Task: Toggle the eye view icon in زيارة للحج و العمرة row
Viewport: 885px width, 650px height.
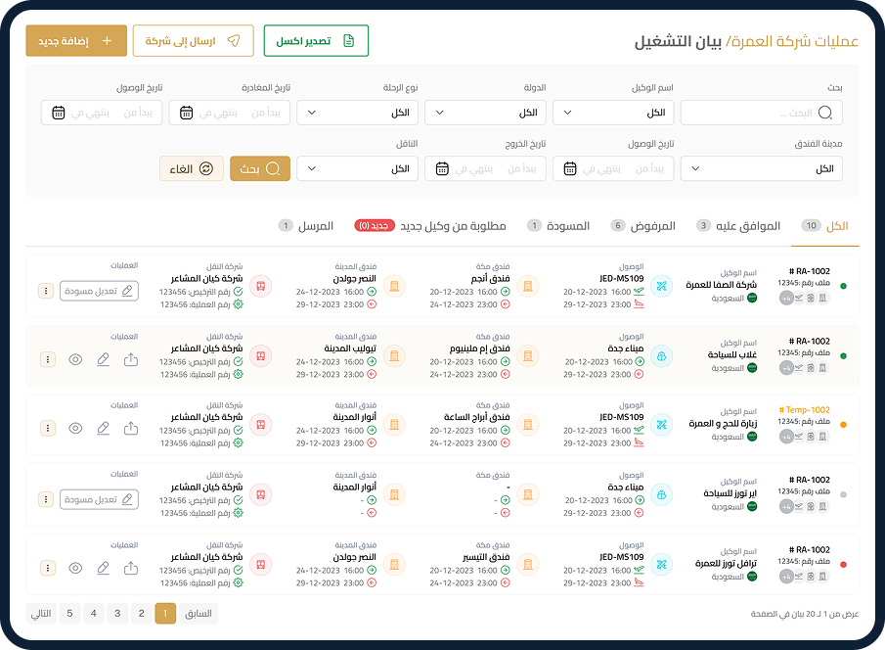Action: pyautogui.click(x=76, y=429)
